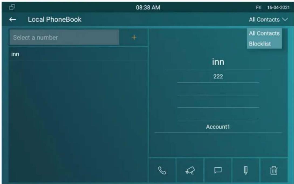Choose All Contacts from the dropdown list
This screenshot has height=184, width=294.
point(264,33)
